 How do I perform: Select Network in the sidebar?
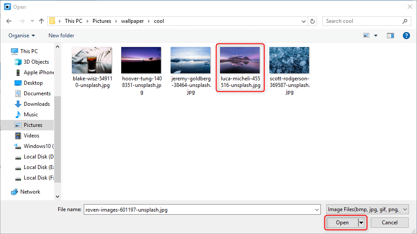[x=30, y=192]
